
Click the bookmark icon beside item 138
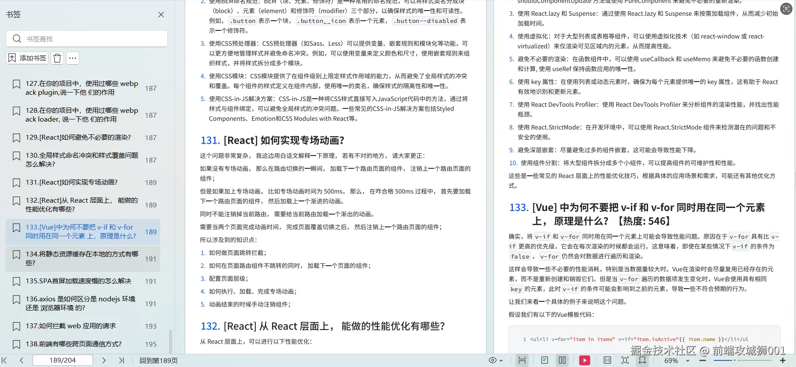pyautogui.click(x=16, y=345)
